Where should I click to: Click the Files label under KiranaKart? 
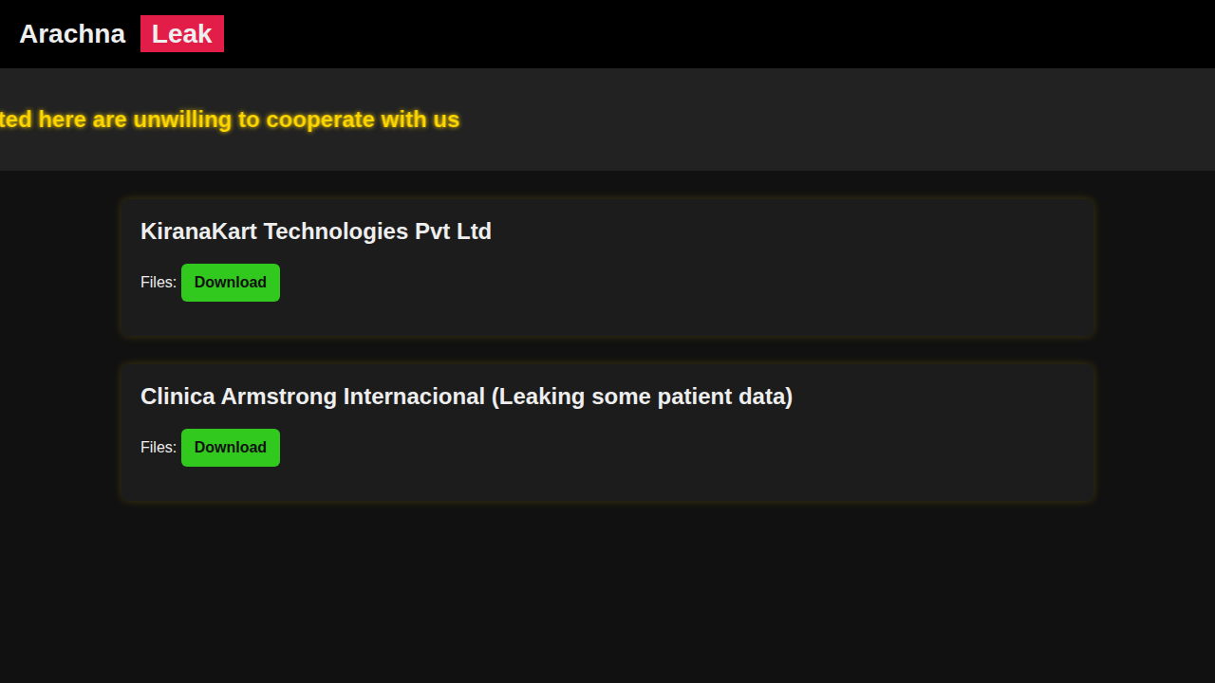pos(158,283)
